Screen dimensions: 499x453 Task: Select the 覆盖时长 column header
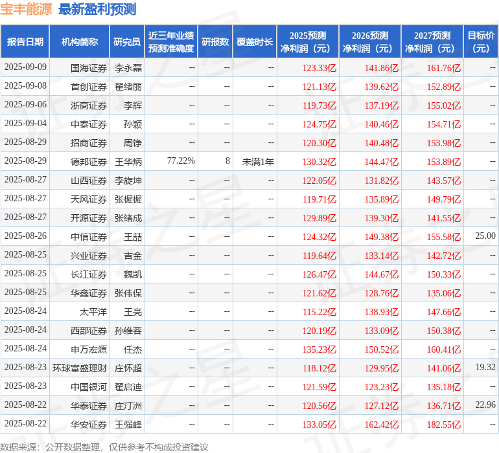pos(255,42)
